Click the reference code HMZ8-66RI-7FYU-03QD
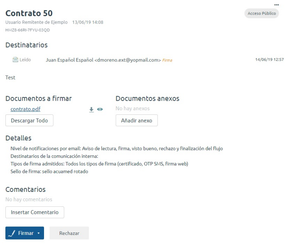 pos(27,30)
